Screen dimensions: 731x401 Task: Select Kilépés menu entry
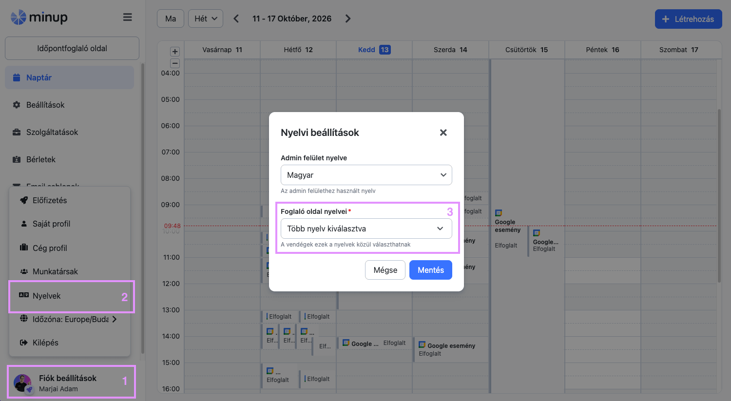70,343
